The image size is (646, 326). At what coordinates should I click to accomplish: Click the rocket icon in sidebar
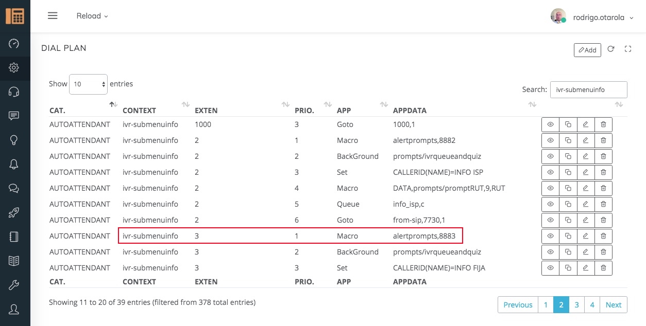pyautogui.click(x=14, y=212)
